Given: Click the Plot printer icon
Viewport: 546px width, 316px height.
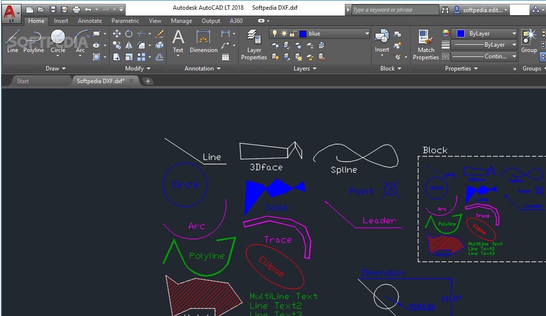Looking at the screenshot, I should (76, 9).
